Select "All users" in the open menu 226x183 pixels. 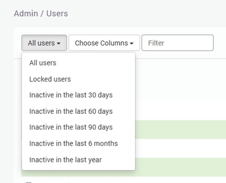pos(43,63)
